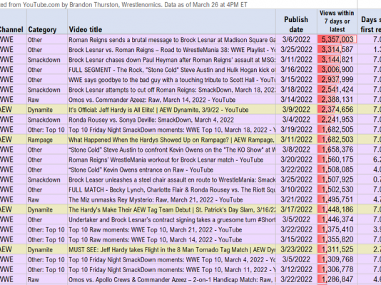Click the 1,309,768 views cell
Screen dimensions: 381x285
click(x=337, y=259)
